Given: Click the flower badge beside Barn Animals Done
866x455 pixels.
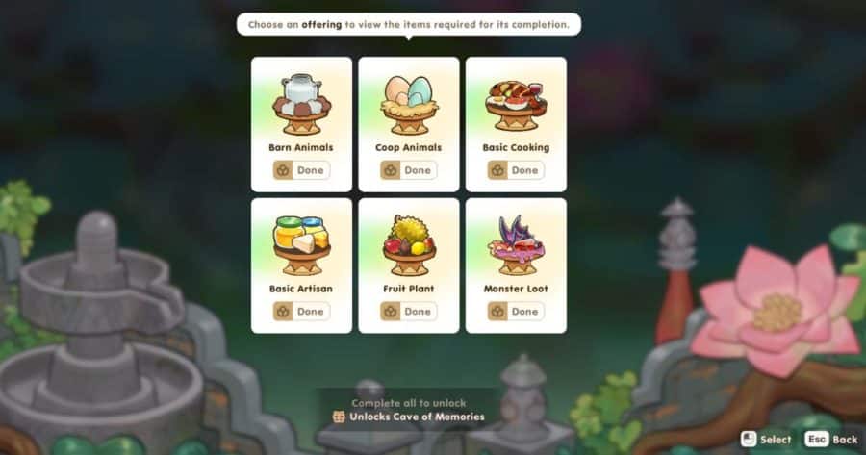Looking at the screenshot, I should click(x=283, y=170).
